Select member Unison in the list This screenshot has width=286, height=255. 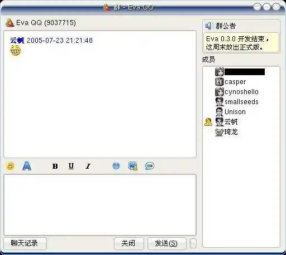click(x=235, y=112)
